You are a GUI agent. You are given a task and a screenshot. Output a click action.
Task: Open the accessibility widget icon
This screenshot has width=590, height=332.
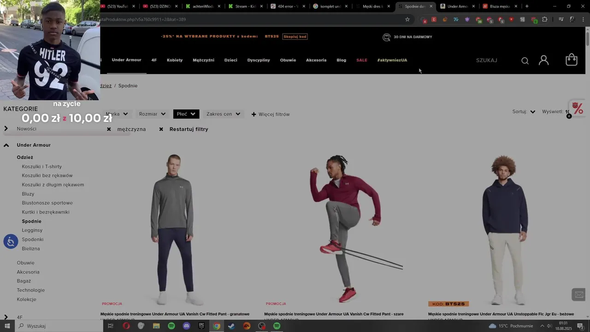point(11,242)
